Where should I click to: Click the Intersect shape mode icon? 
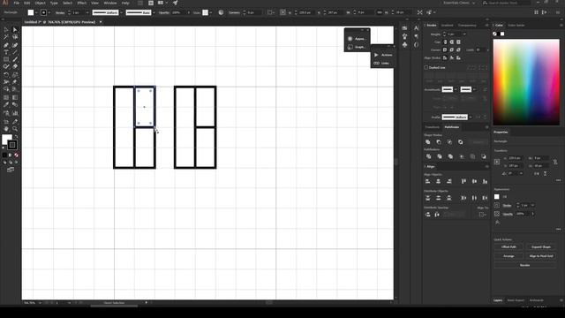(449, 142)
